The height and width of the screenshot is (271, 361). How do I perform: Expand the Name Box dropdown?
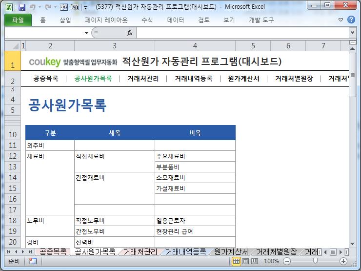tap(86, 33)
